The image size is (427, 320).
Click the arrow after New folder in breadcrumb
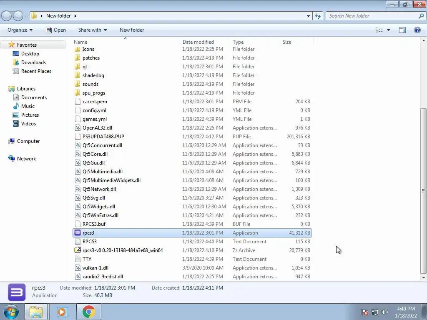[x=75, y=16]
